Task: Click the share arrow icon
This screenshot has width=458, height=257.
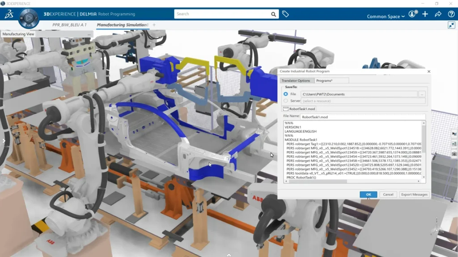Action: [438, 14]
